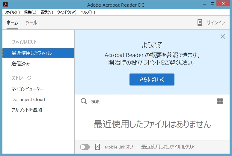
Task: Open the ファイル(F) menu
Action: (12, 12)
